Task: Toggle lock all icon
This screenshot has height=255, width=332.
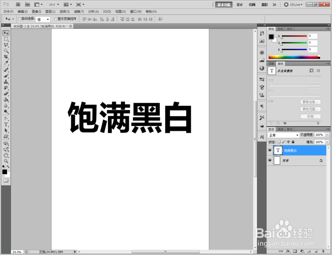Action: (293, 142)
